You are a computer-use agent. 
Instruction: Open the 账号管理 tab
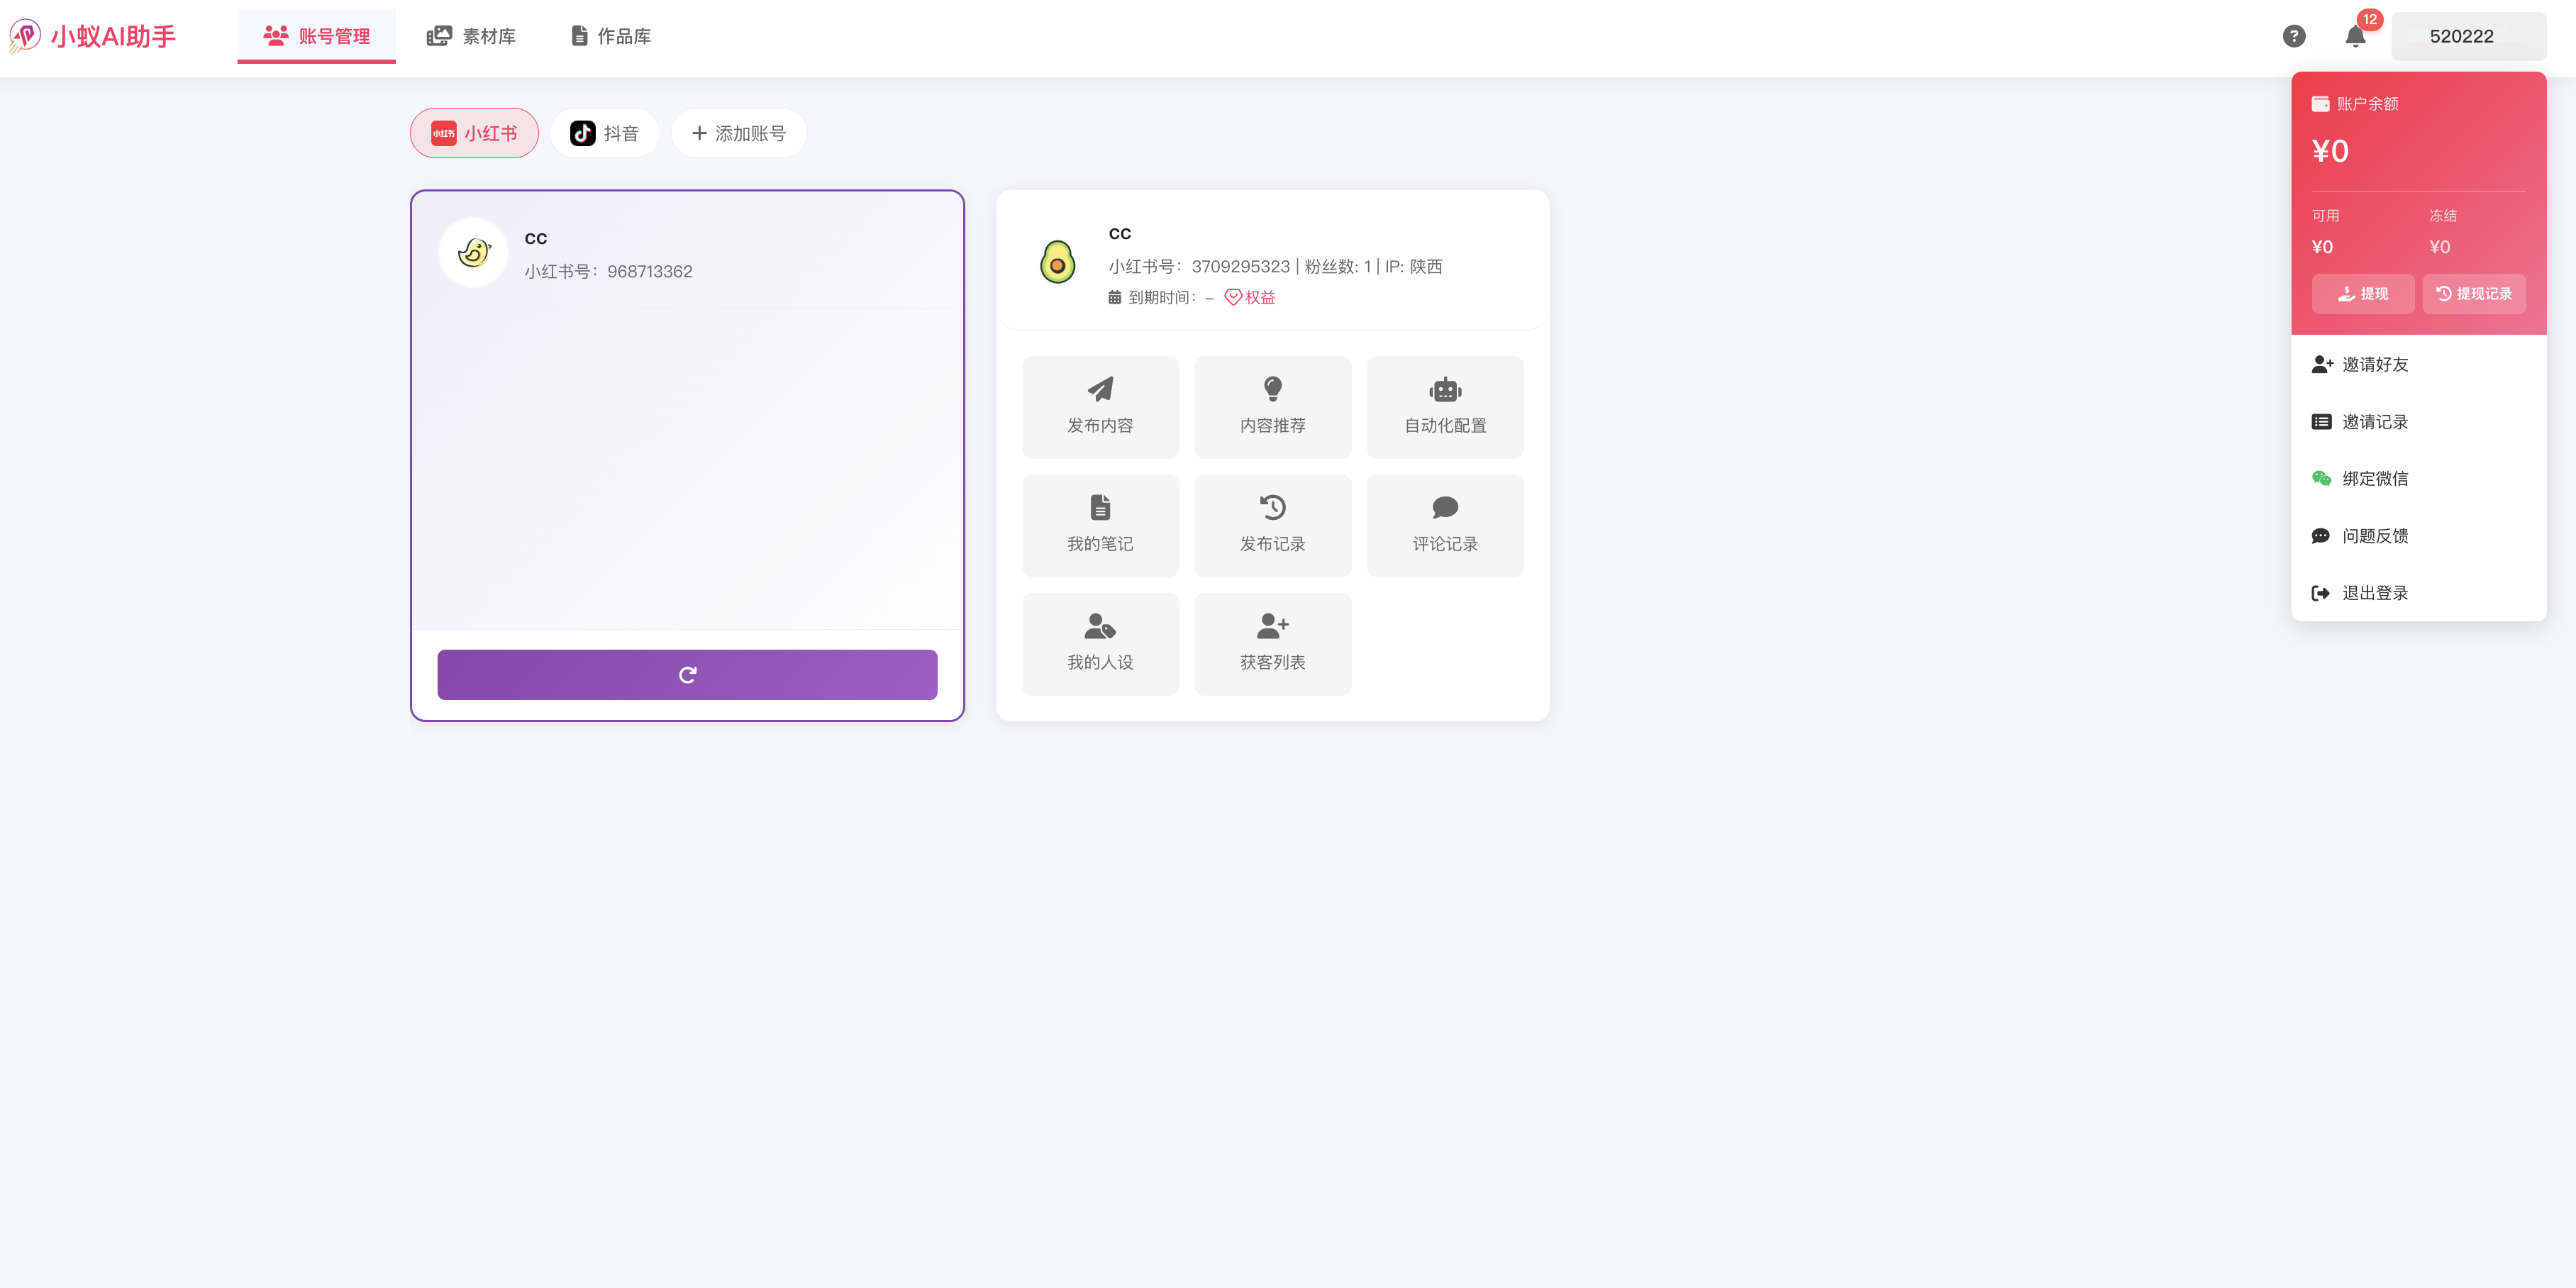316,36
